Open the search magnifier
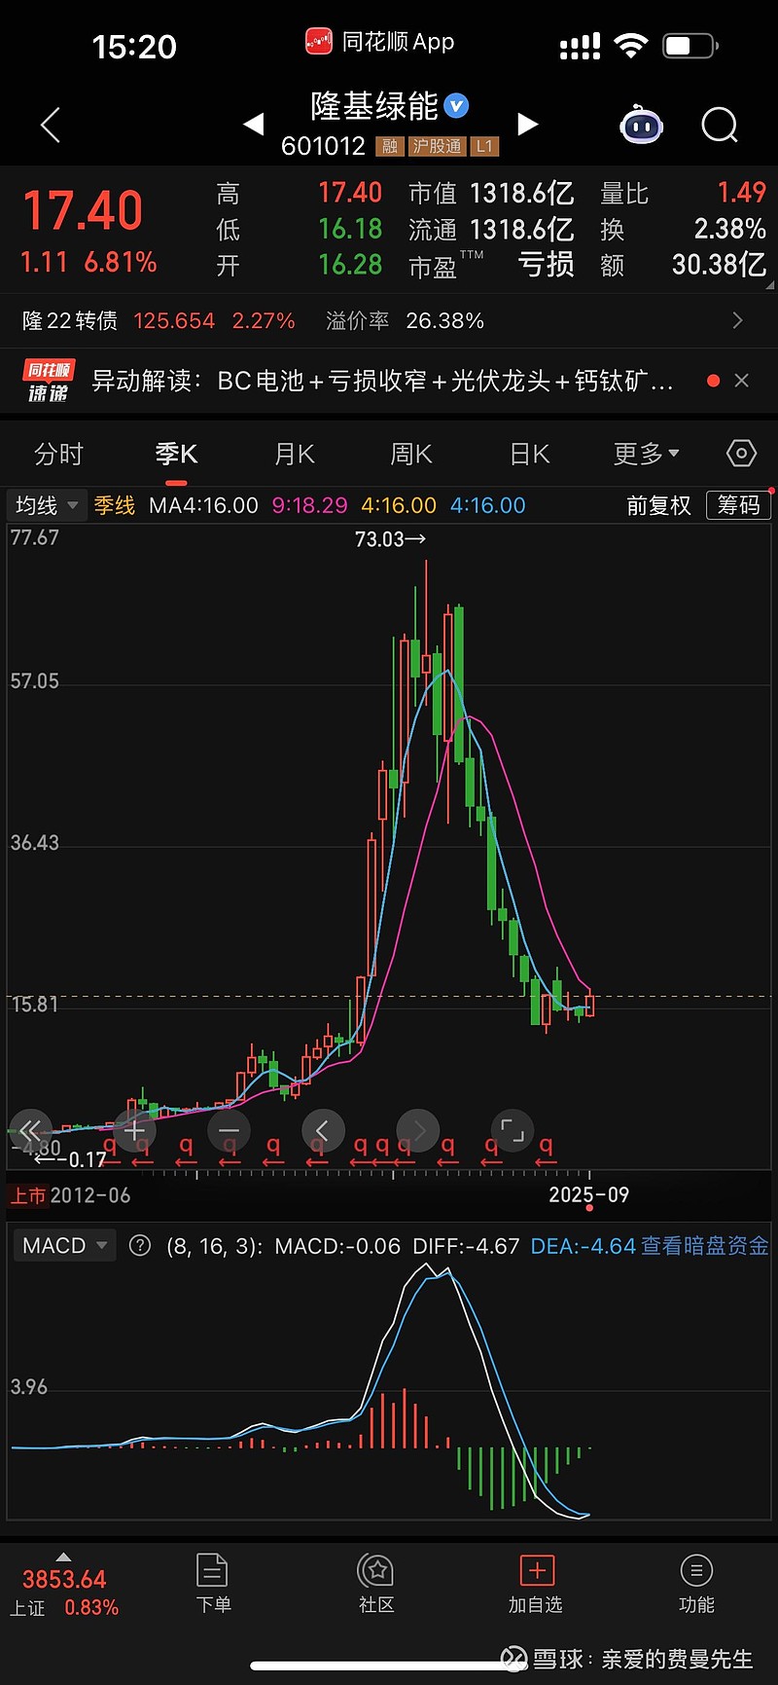This screenshot has width=778, height=1685. pos(720,125)
